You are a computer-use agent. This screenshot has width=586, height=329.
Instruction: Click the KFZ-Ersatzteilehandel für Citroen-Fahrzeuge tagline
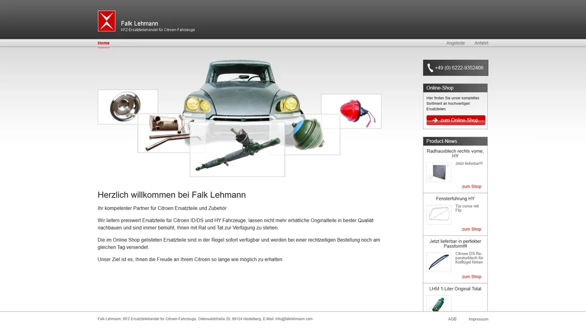click(x=158, y=30)
